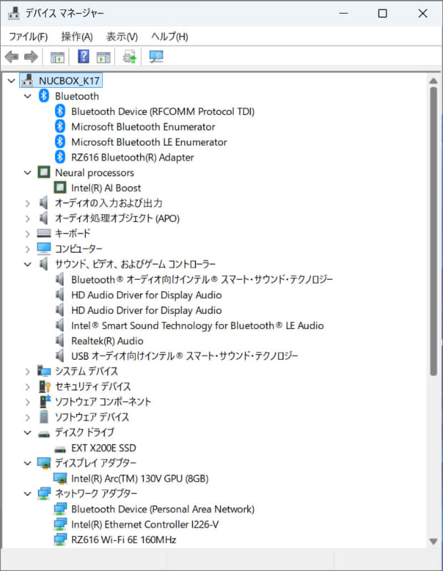The width and height of the screenshot is (443, 571).
Task: Click the Neural processors chip icon
Action: (x=44, y=172)
